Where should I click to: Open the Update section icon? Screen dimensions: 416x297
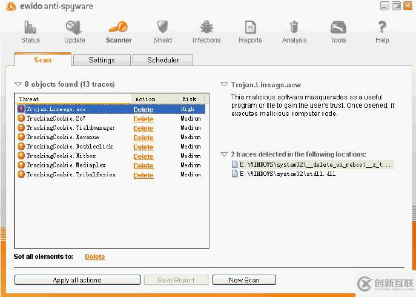[74, 27]
